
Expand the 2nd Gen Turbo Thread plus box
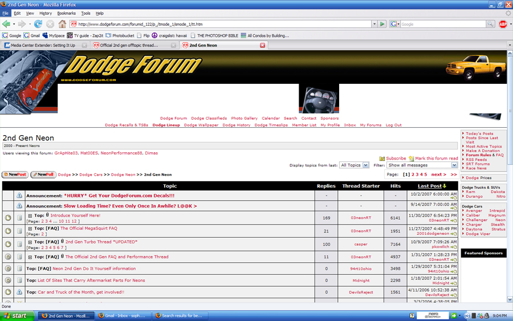[30, 242]
